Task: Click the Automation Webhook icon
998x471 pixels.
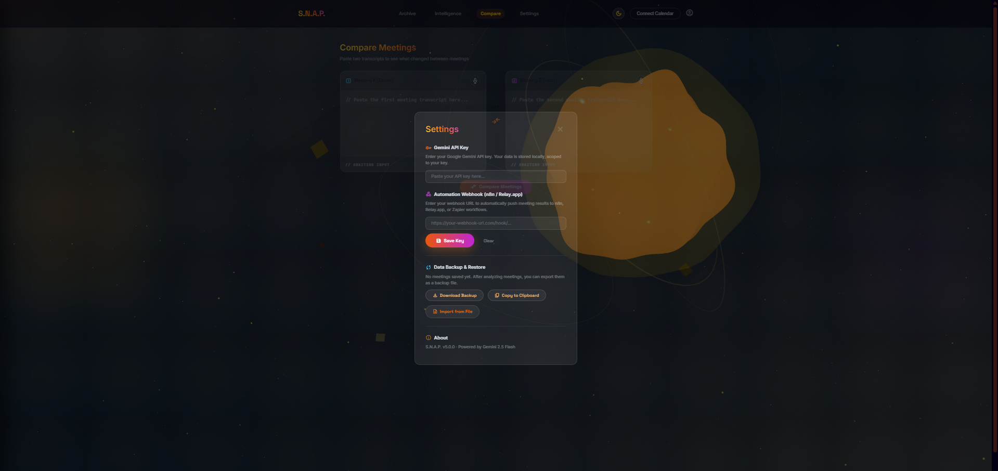Action: coord(429,194)
